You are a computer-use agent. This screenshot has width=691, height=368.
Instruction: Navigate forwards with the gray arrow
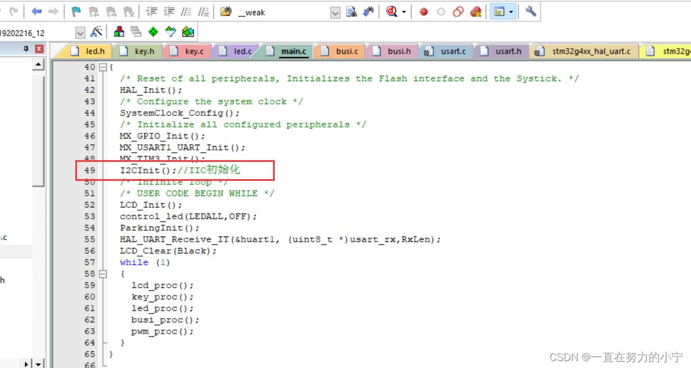coord(53,11)
